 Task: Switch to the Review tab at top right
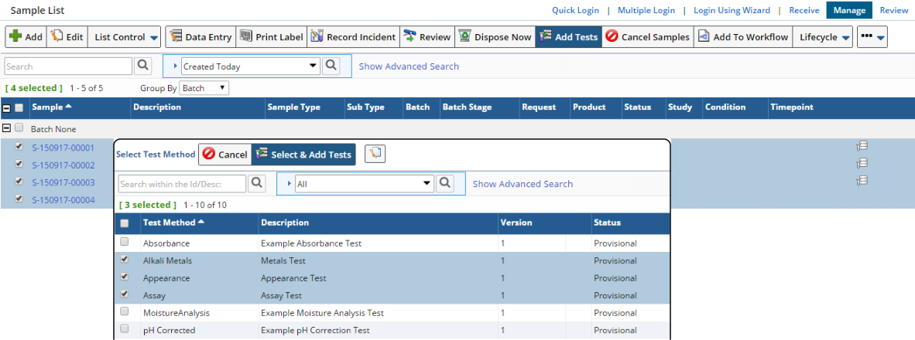point(893,10)
